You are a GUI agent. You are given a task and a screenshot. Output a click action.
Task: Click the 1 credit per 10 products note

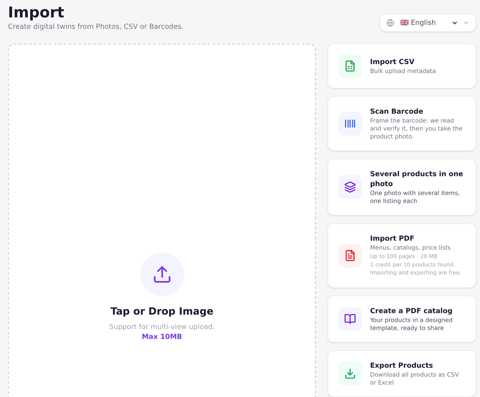point(412,265)
